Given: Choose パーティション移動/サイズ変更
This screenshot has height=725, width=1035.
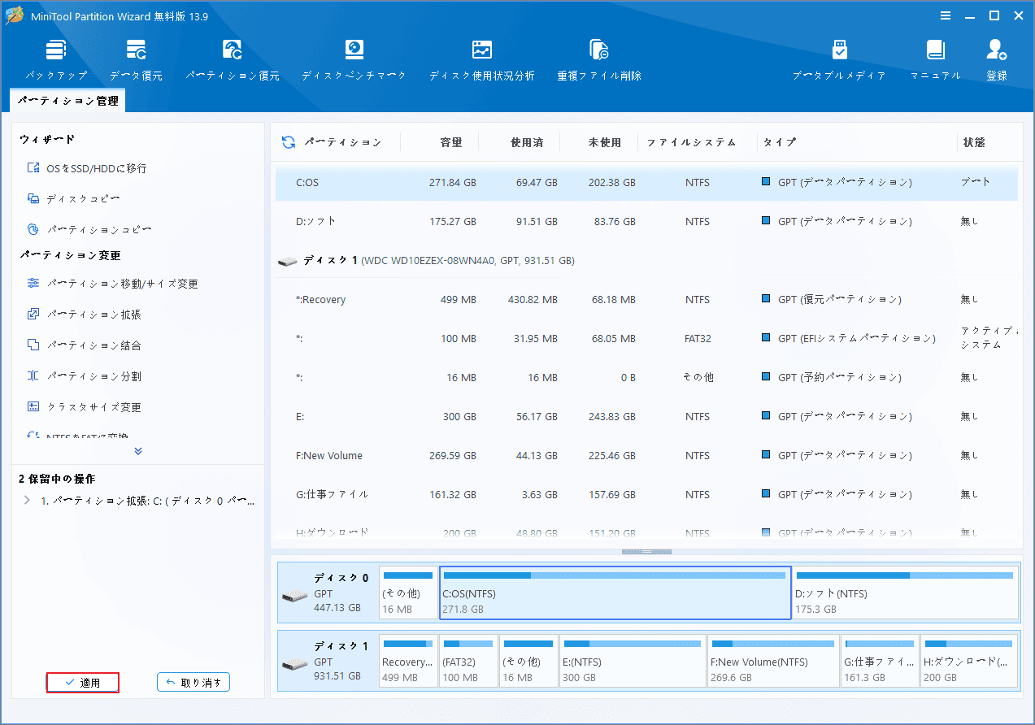Looking at the screenshot, I should (112, 284).
